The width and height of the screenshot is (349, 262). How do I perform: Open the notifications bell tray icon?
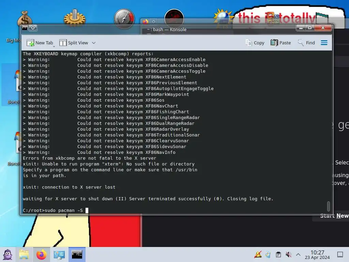click(258, 254)
